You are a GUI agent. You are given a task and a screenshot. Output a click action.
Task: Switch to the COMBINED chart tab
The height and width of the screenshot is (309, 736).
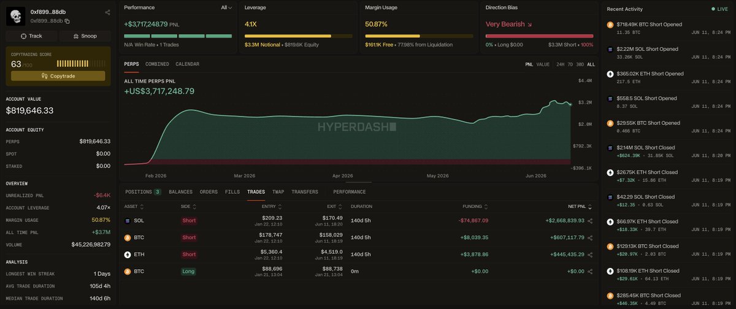click(157, 64)
